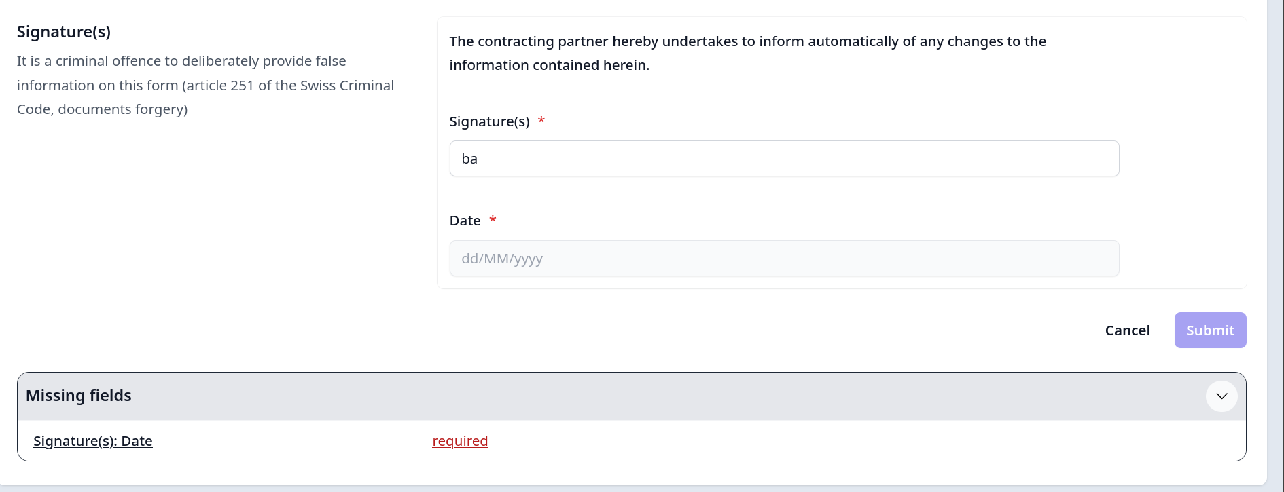This screenshot has width=1284, height=492.
Task: Click the "Signature(s)" section heading
Action: pyautogui.click(x=64, y=32)
